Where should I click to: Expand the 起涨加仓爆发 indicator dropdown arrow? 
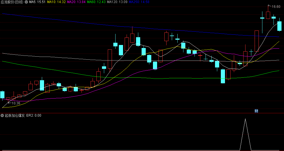[2, 115]
